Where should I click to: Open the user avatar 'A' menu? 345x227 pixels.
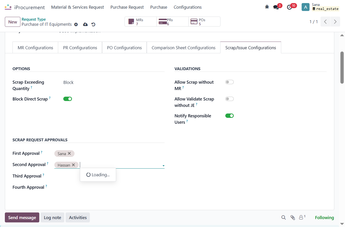click(305, 7)
